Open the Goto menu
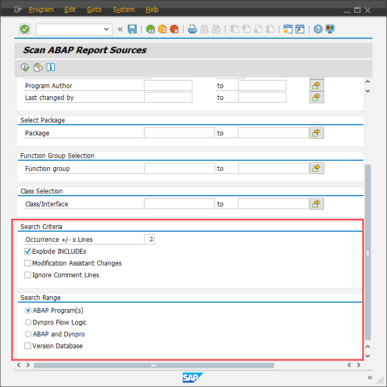This screenshot has width=387, height=387. tap(94, 10)
